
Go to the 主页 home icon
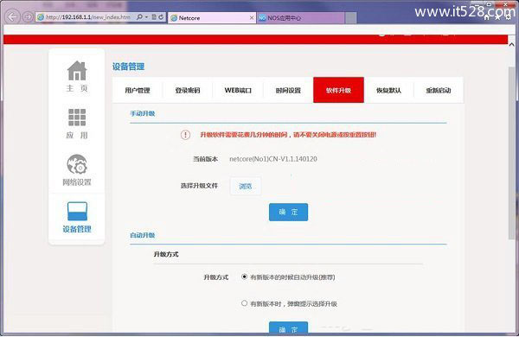[x=77, y=71]
